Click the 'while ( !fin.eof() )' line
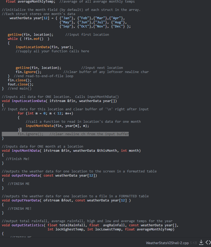211x247 pixels. point(28,39)
